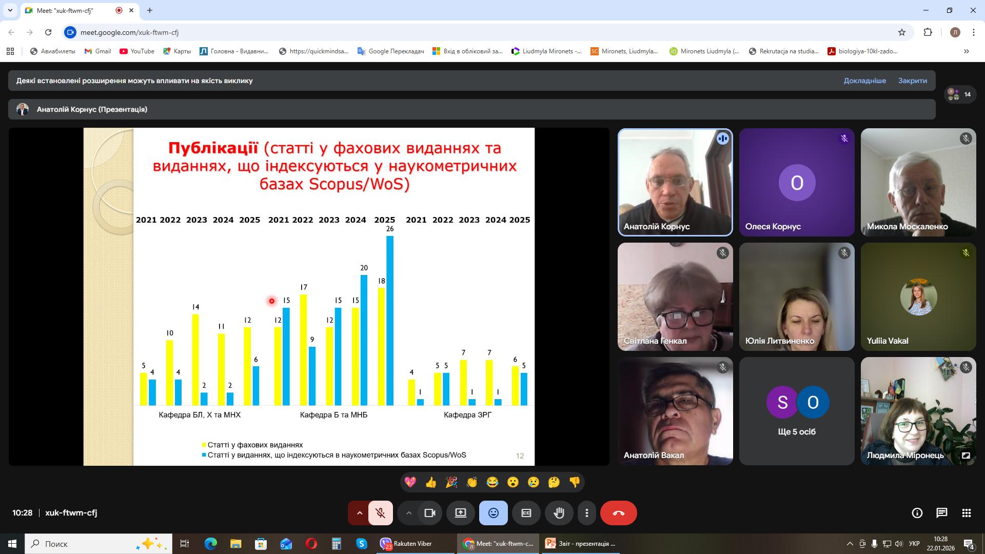Image resolution: width=985 pixels, height=554 pixels.
Task: Turn on closed captions
Action: [526, 513]
